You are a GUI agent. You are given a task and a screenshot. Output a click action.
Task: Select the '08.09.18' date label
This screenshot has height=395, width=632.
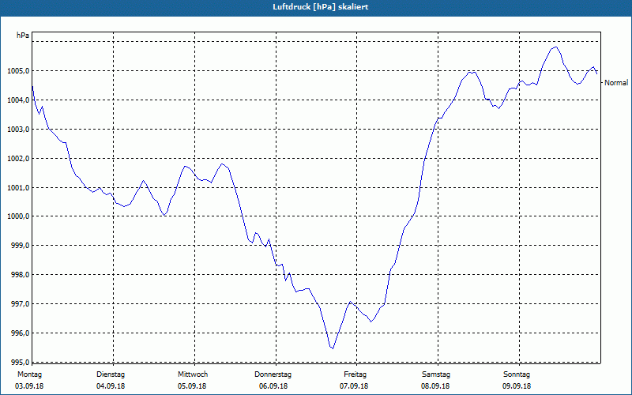pyautogui.click(x=435, y=386)
